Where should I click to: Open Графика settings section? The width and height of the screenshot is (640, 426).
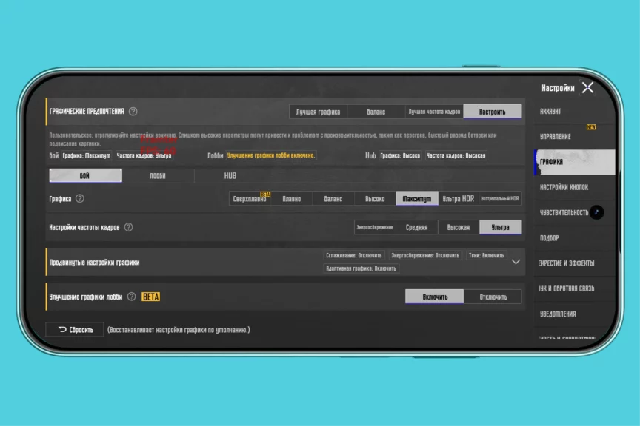(575, 162)
